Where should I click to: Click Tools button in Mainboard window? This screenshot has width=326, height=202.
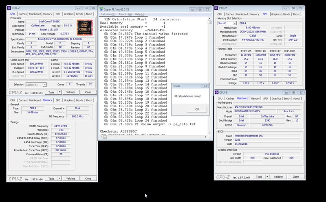point(259,177)
